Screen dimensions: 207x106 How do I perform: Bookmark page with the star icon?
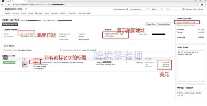tap(198, 5)
